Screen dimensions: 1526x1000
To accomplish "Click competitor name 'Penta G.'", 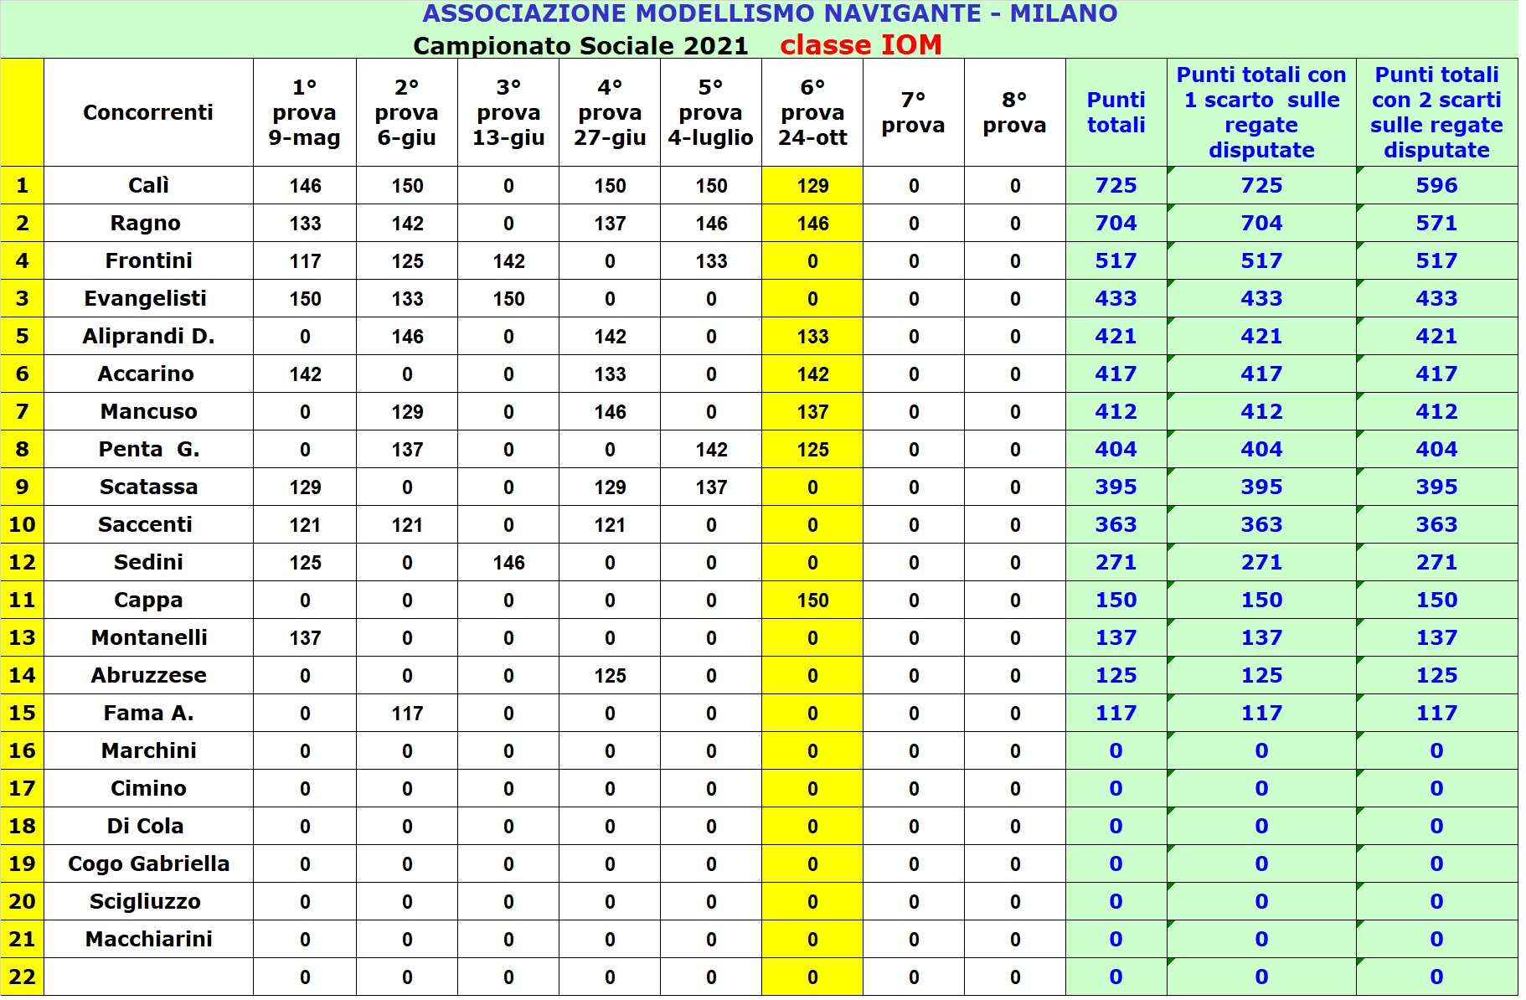I will pyautogui.click(x=148, y=449).
